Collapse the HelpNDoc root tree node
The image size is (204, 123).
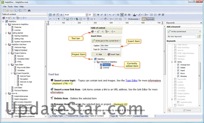3,22
